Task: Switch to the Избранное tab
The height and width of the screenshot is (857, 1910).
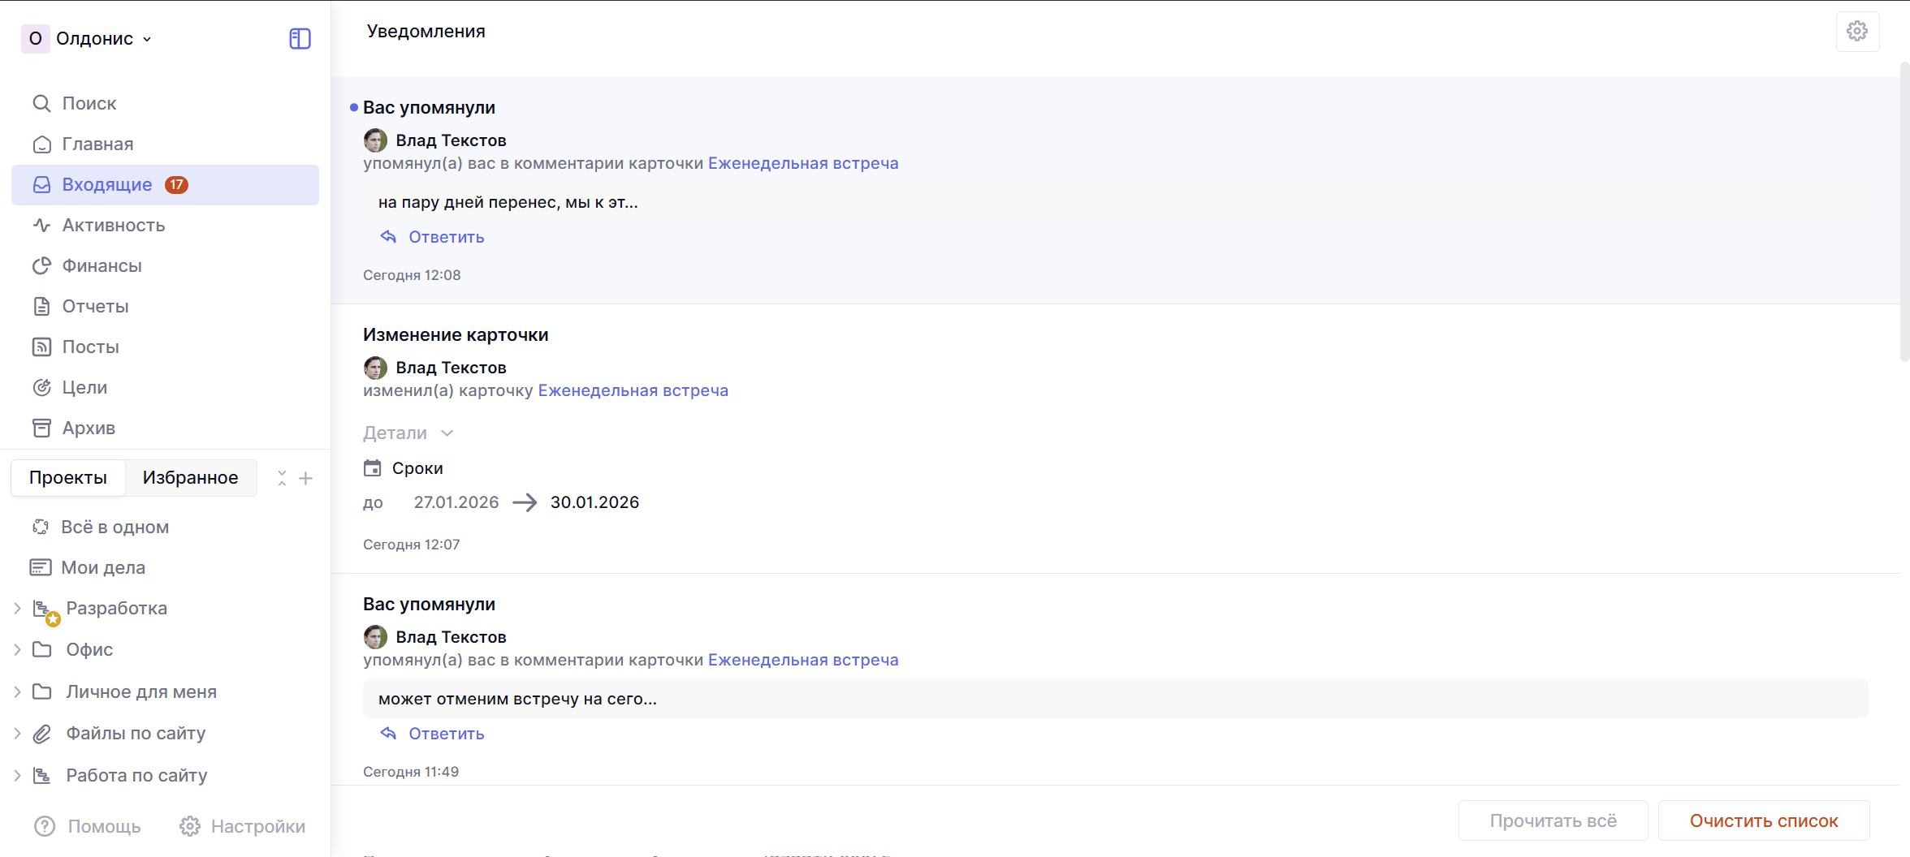Action: 190,478
